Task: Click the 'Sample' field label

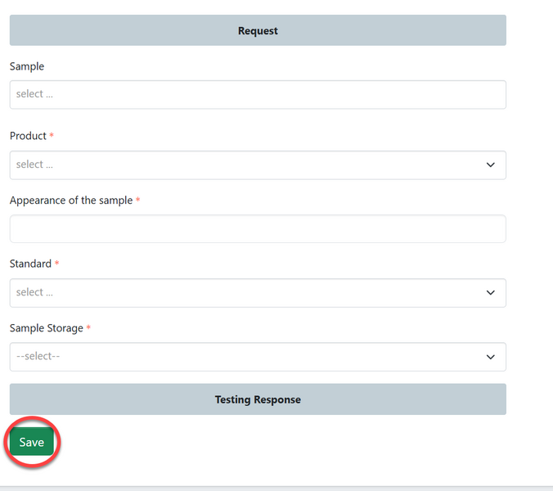Action: click(27, 66)
